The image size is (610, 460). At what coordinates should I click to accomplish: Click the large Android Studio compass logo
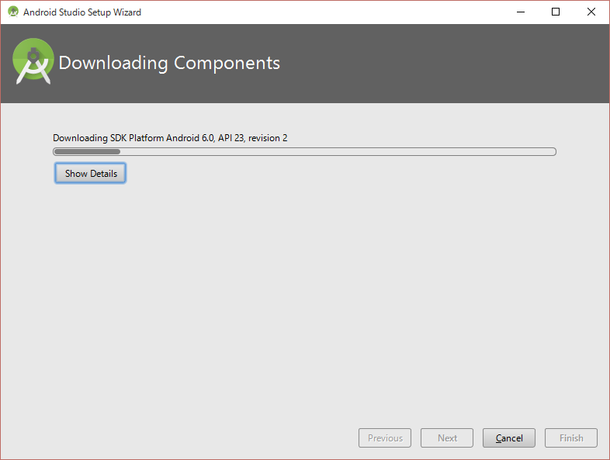pyautogui.click(x=33, y=61)
